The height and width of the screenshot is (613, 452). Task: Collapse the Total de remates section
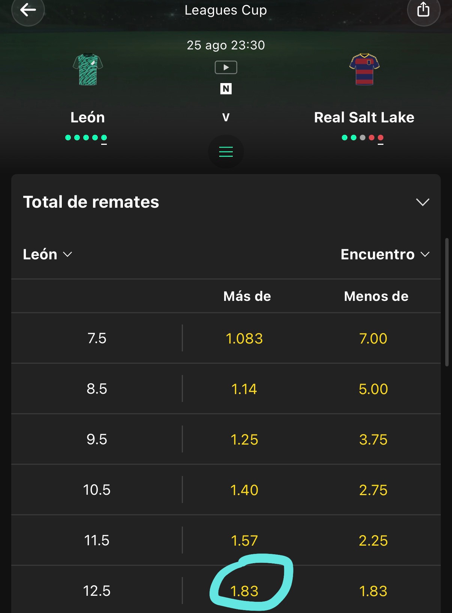point(422,202)
